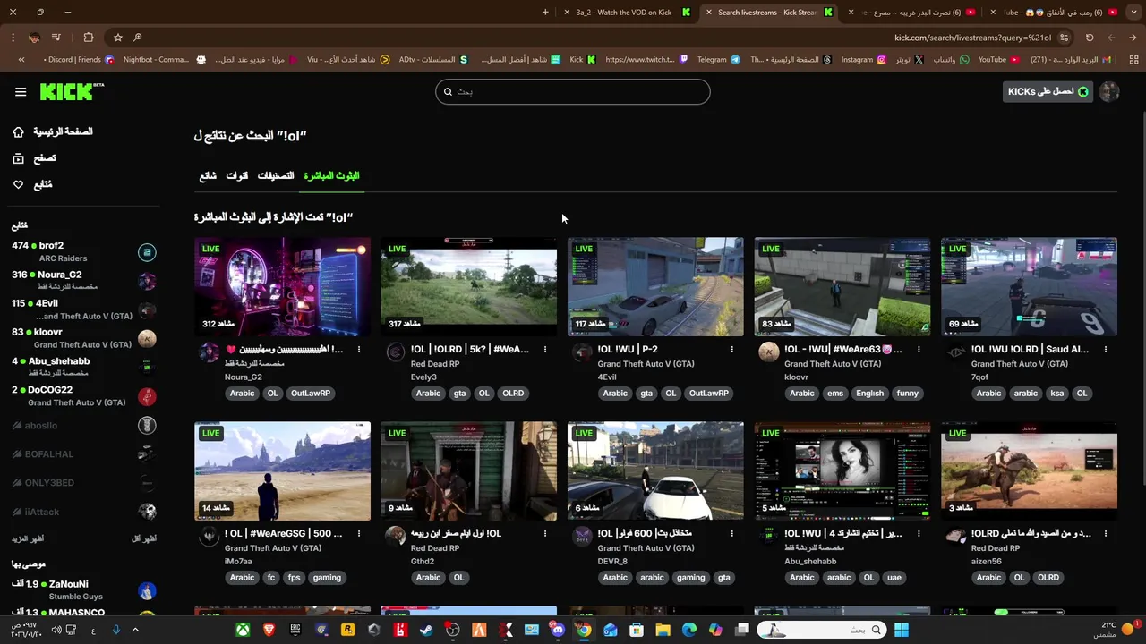Click the ems tag under kloovr
1146x644 pixels.
tap(834, 393)
